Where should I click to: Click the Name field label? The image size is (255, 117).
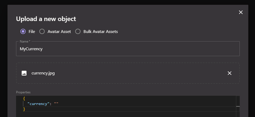coord(25,41)
